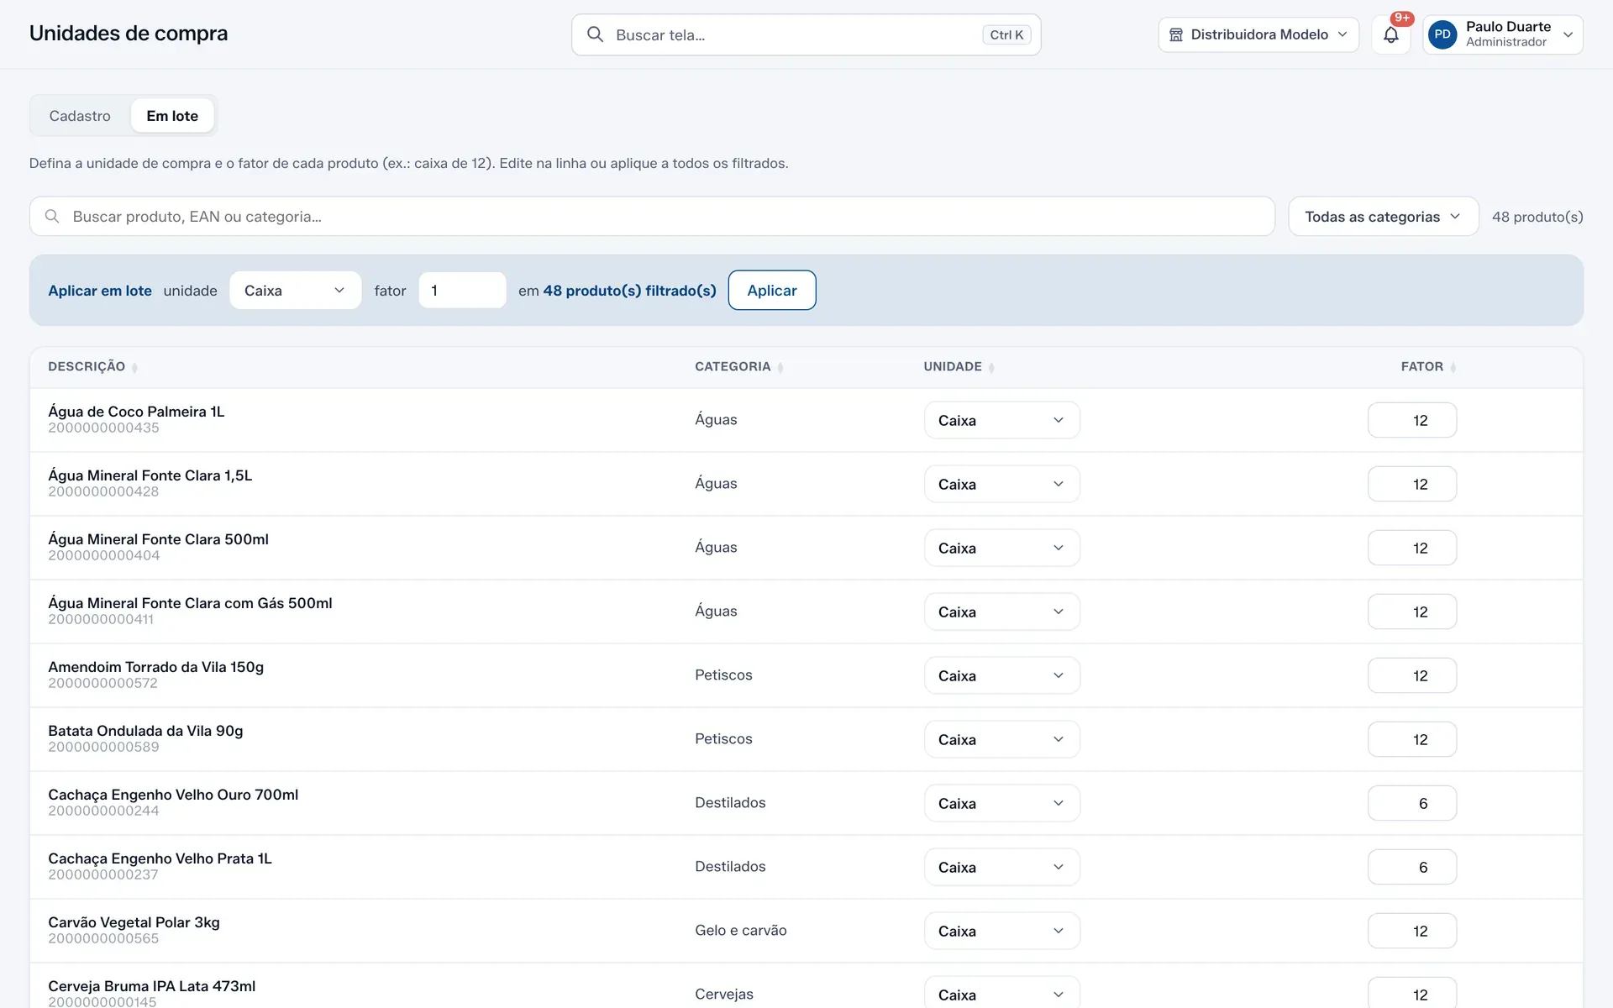
Task: Click magnifier icon in product search
Action: [x=52, y=217]
